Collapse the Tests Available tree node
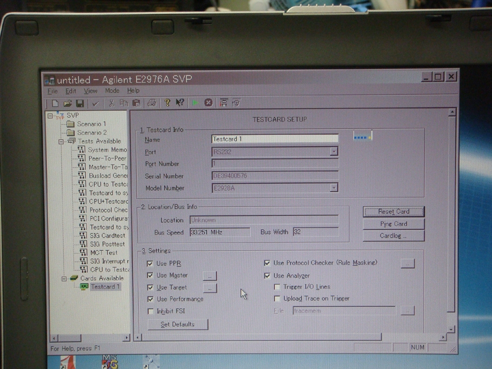 (61, 141)
